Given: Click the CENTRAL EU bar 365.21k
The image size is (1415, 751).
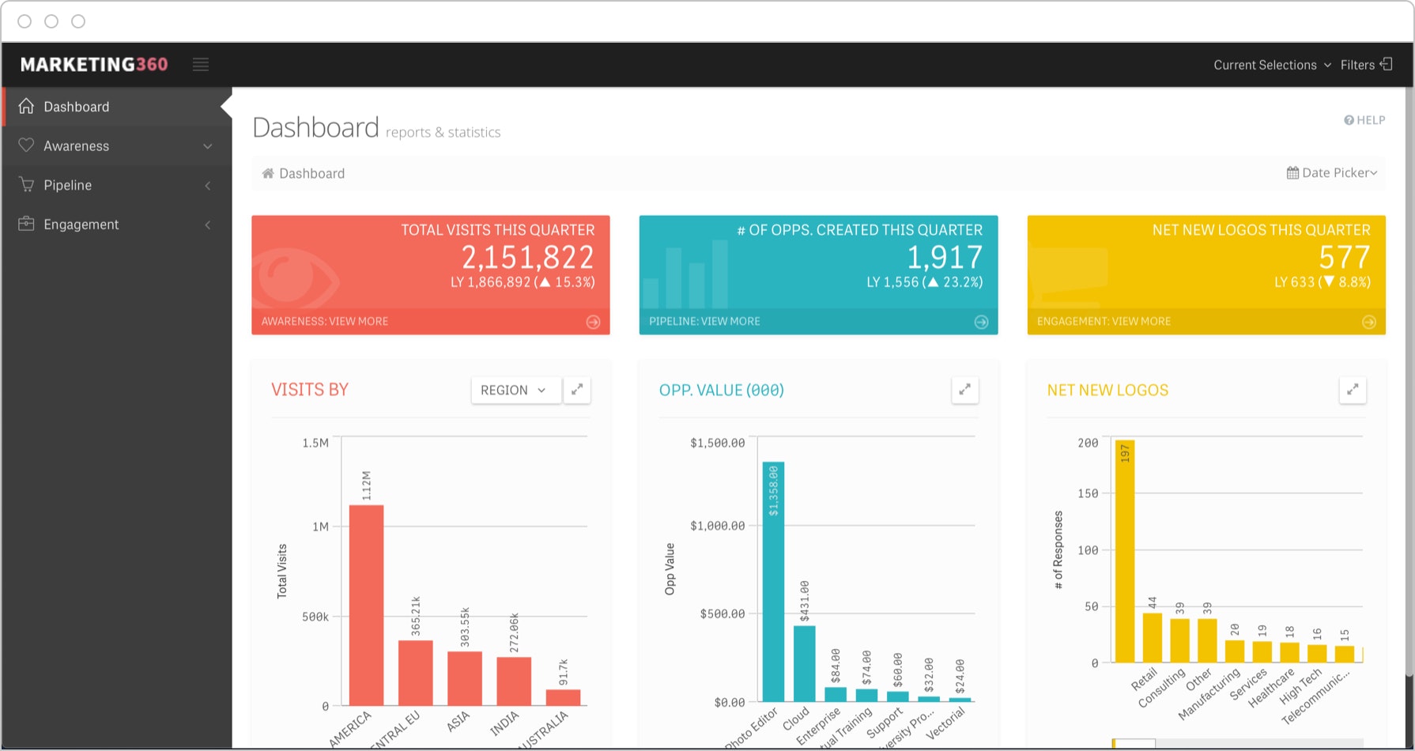Looking at the screenshot, I should 415,673.
